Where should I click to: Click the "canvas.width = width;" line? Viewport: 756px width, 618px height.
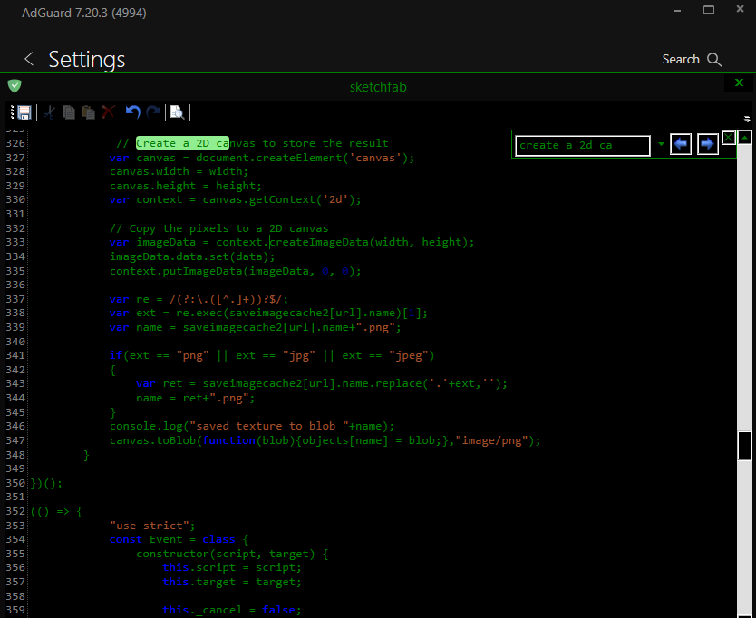click(x=179, y=171)
